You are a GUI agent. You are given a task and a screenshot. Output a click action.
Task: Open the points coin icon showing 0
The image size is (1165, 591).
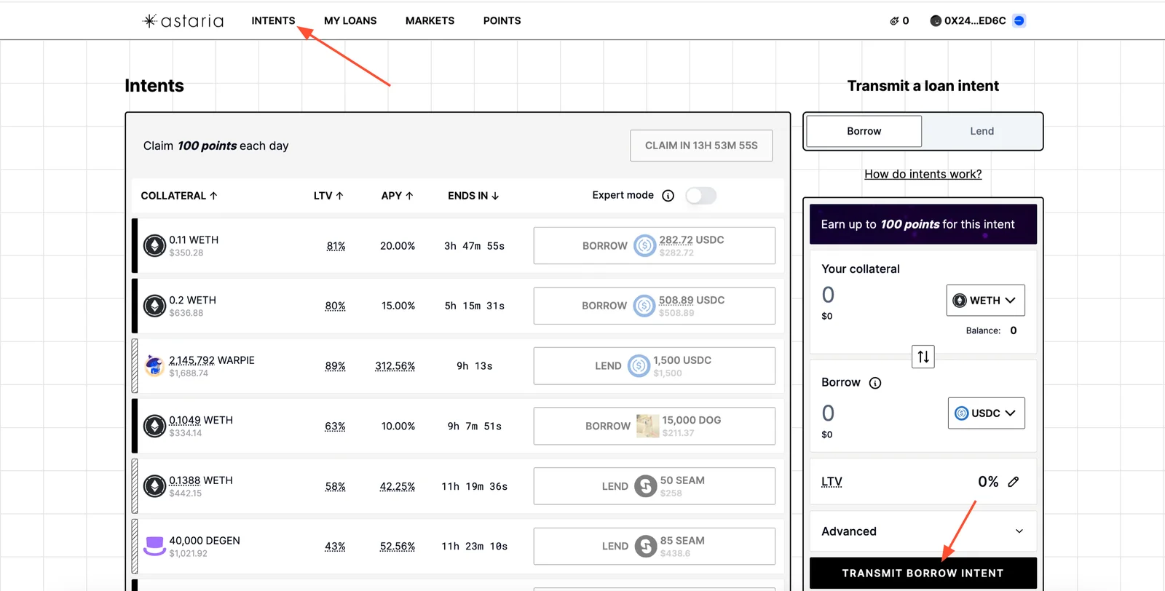(x=894, y=21)
